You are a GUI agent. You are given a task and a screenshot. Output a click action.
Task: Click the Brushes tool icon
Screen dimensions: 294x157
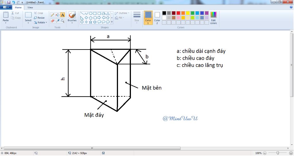pyautogui.click(x=72, y=15)
